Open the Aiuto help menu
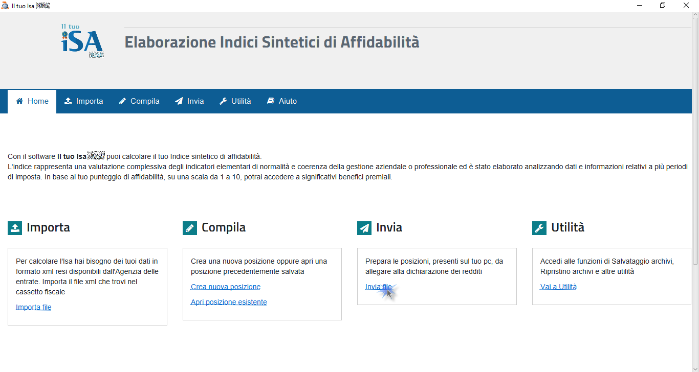 (x=282, y=101)
